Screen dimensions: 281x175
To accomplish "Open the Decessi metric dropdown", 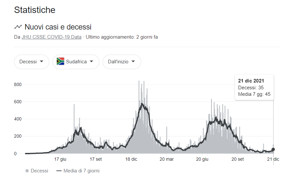I will 31,62.
